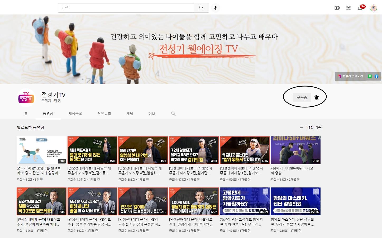This screenshot has width=382, height=238.
Task: Open the 채널 tab
Action: (130, 114)
